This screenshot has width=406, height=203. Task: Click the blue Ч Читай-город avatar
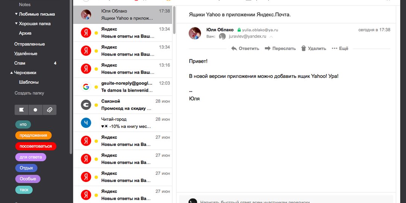86,123
